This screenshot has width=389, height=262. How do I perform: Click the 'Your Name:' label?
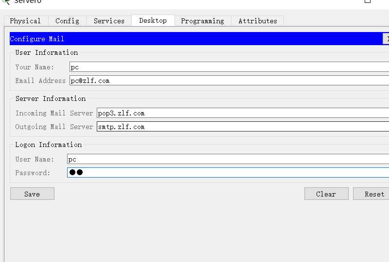click(x=35, y=67)
